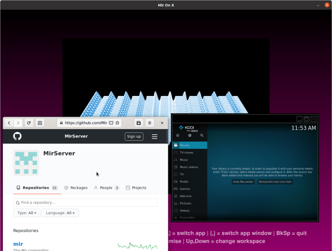
Task: Go forward in the browser window
Action: [18, 123]
